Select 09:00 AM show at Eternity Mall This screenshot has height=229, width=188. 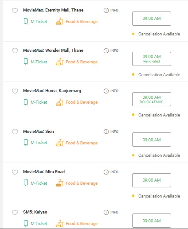152,19
